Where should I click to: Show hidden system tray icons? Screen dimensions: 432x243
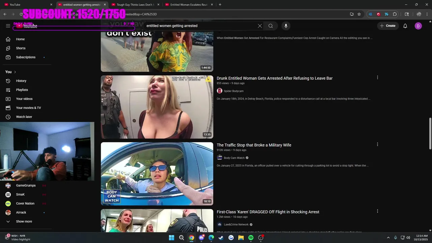click(x=388, y=238)
